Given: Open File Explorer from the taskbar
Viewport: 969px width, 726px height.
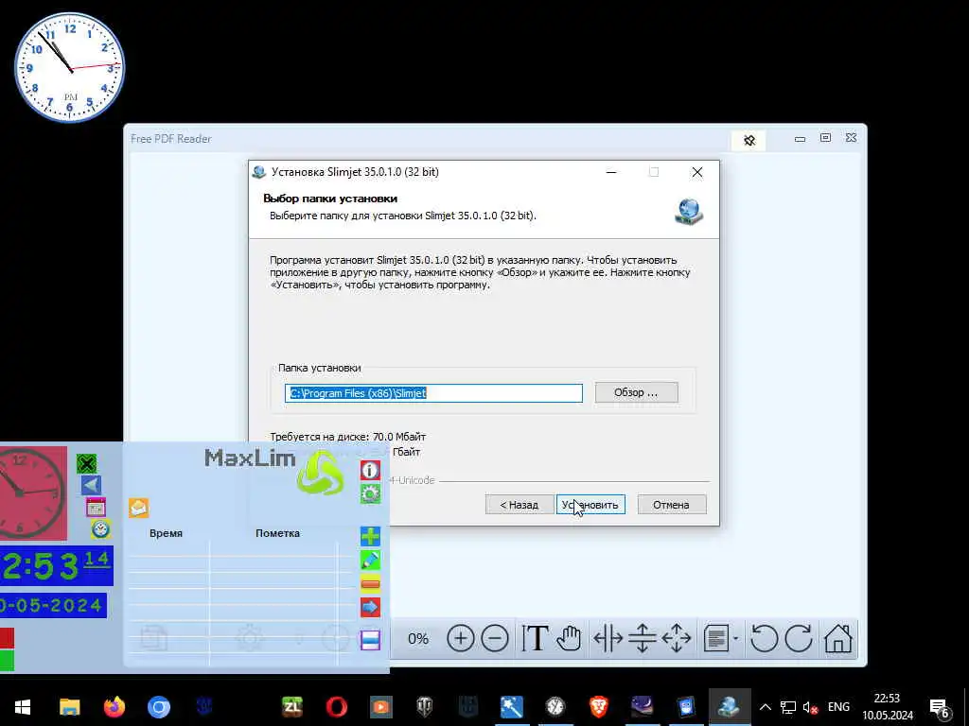Looking at the screenshot, I should [69, 707].
